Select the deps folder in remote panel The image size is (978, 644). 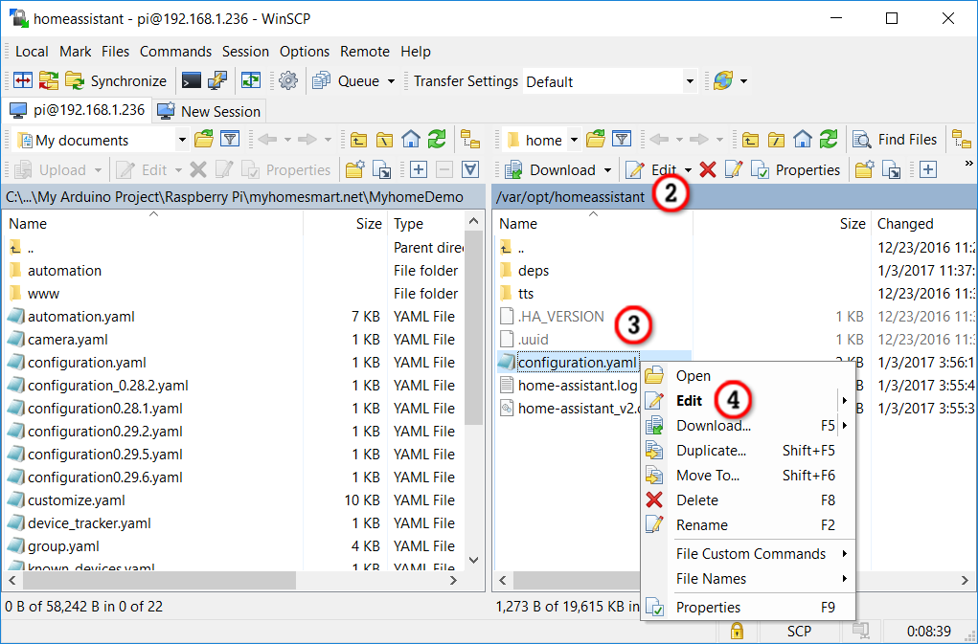tap(534, 271)
